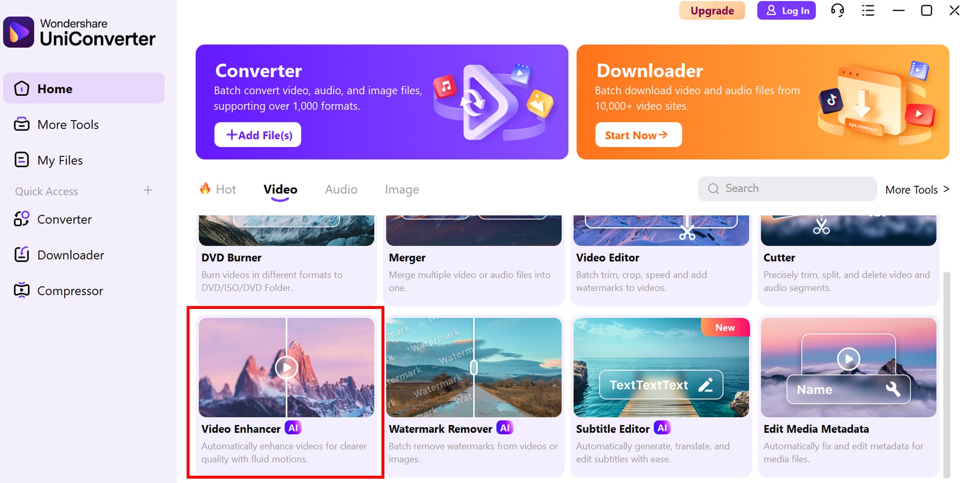Viewport: 967px width, 483px height.
Task: Switch to the Audio tab
Action: (341, 189)
